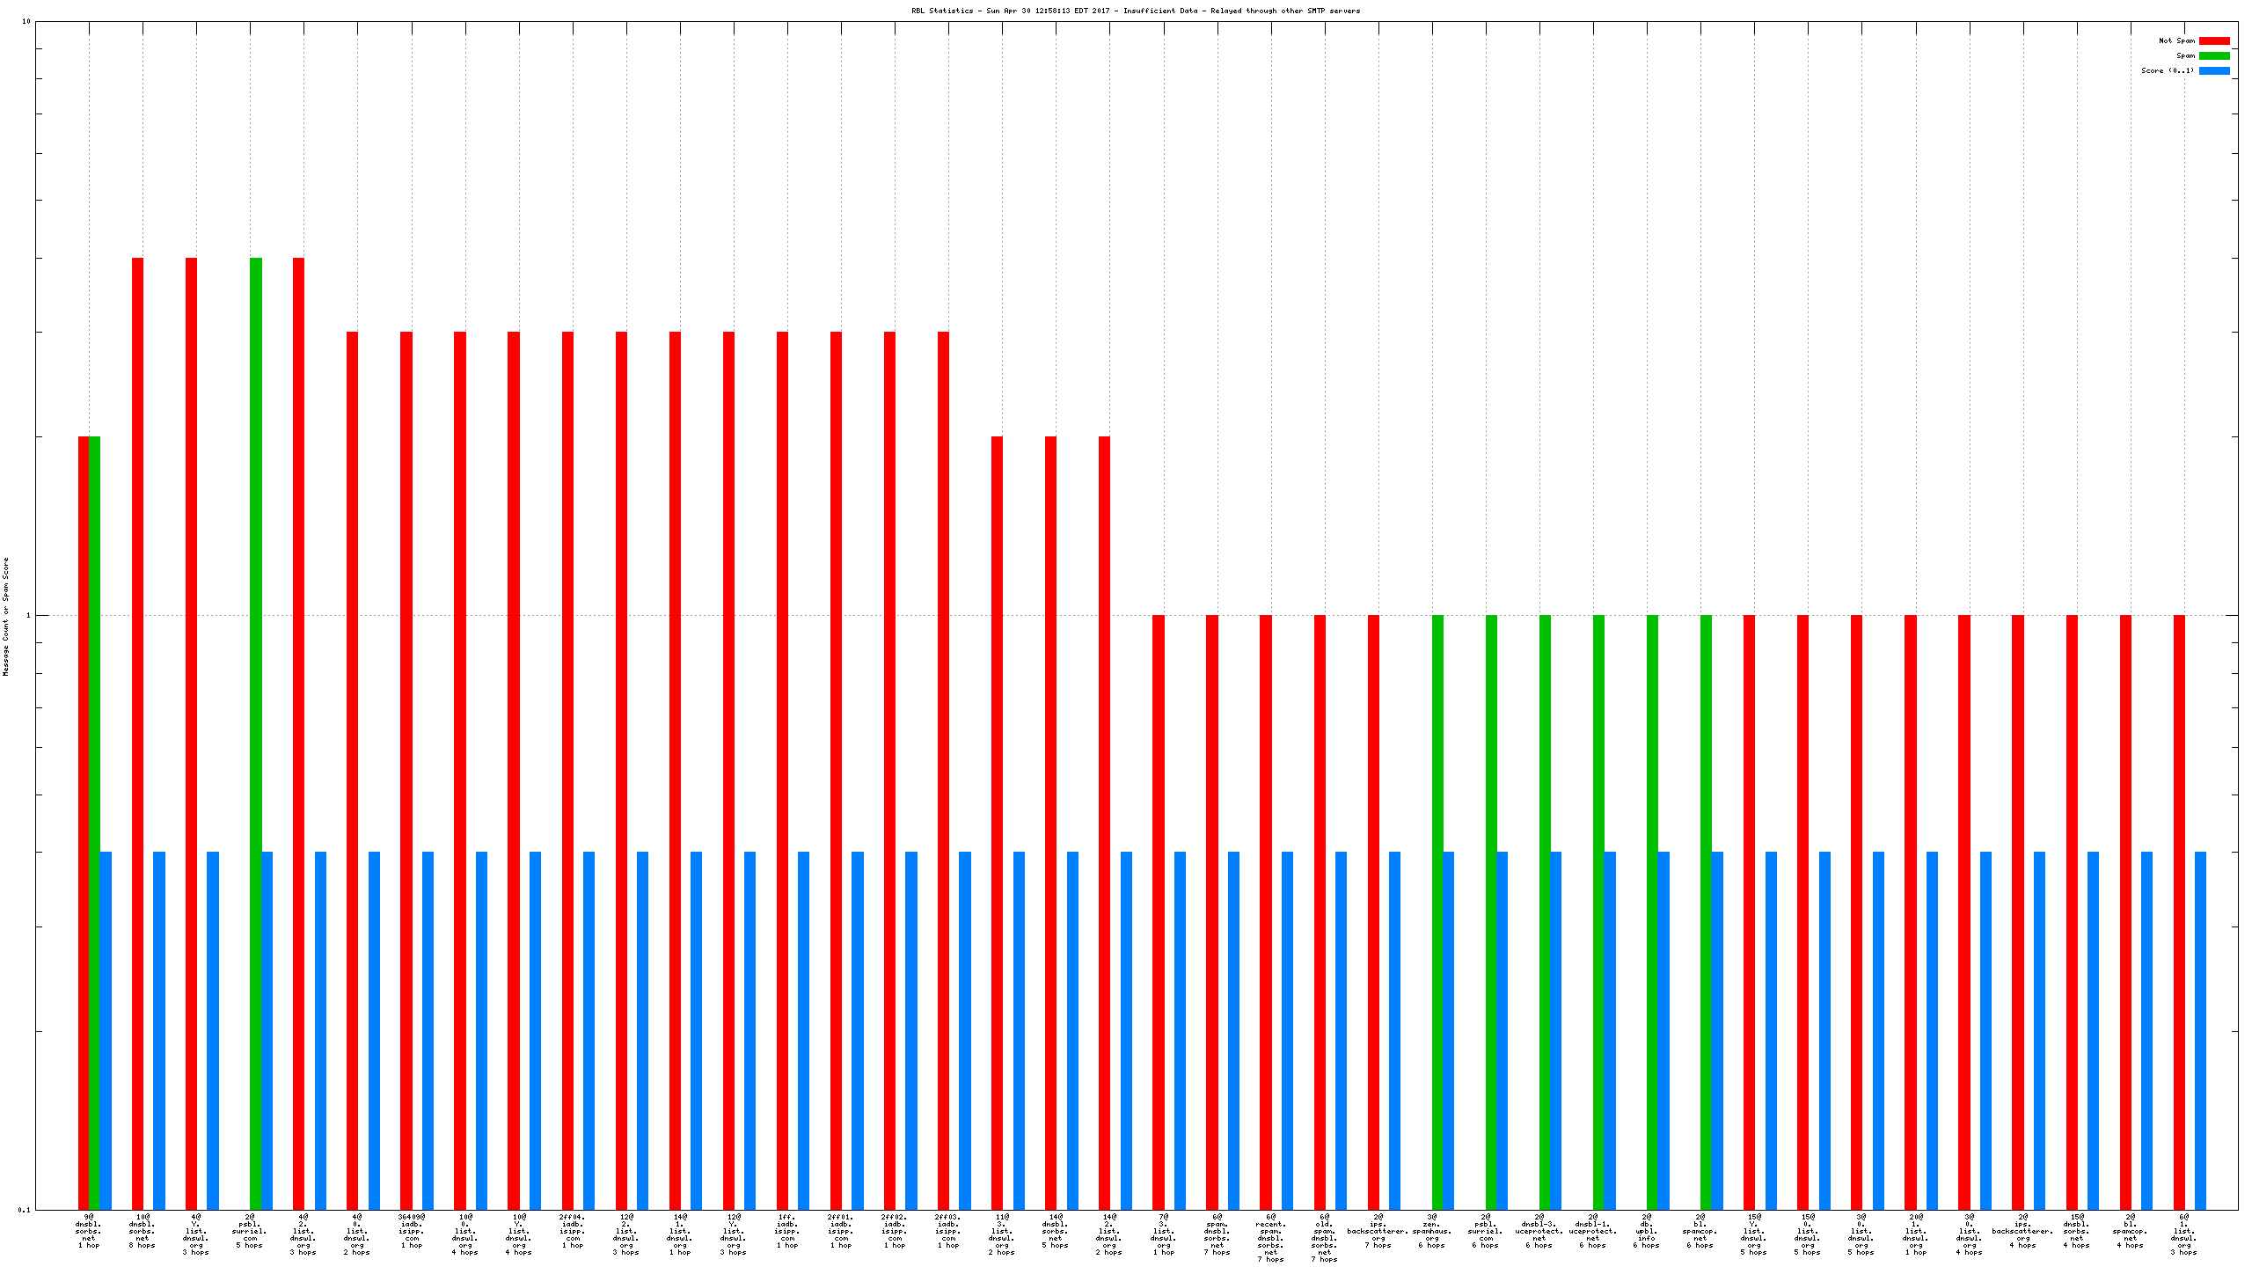Click the red Not Spam legend swatch

click(2213, 40)
